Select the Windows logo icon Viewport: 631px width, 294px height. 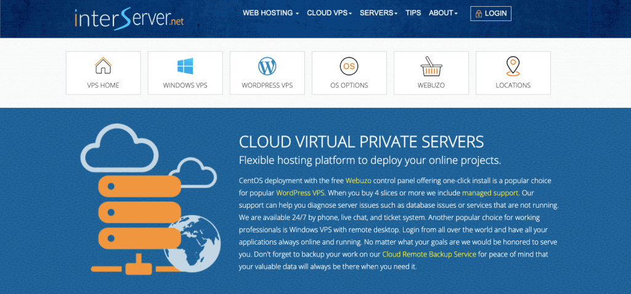(x=185, y=66)
